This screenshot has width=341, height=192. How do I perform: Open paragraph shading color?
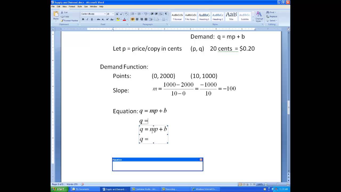[157, 19]
